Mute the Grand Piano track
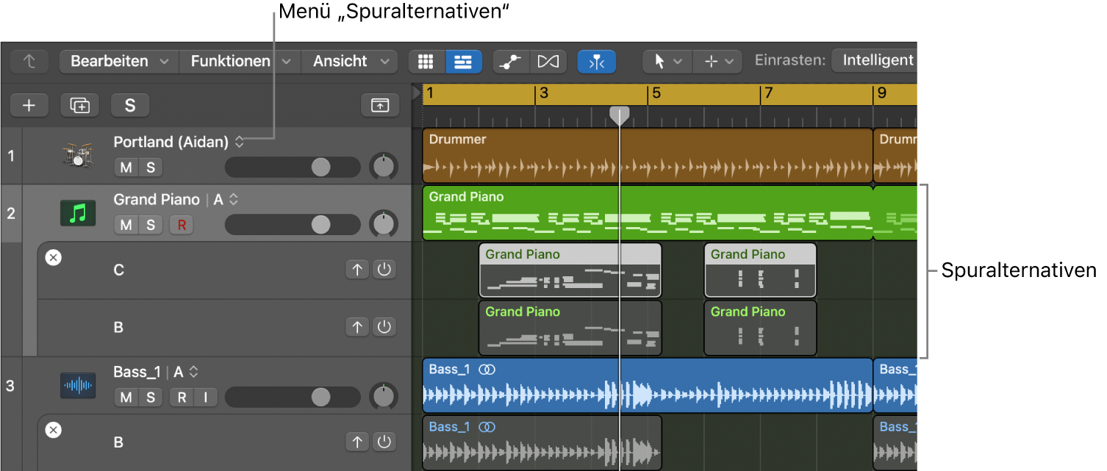1107x471 pixels. click(x=126, y=225)
